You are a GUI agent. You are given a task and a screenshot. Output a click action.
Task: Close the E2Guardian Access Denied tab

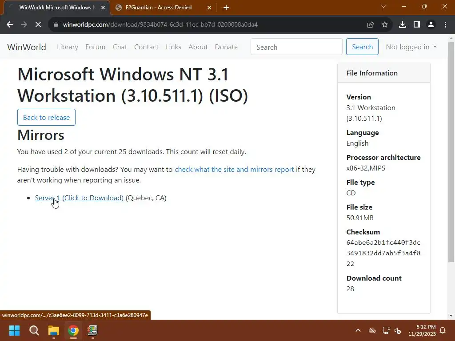(209, 8)
